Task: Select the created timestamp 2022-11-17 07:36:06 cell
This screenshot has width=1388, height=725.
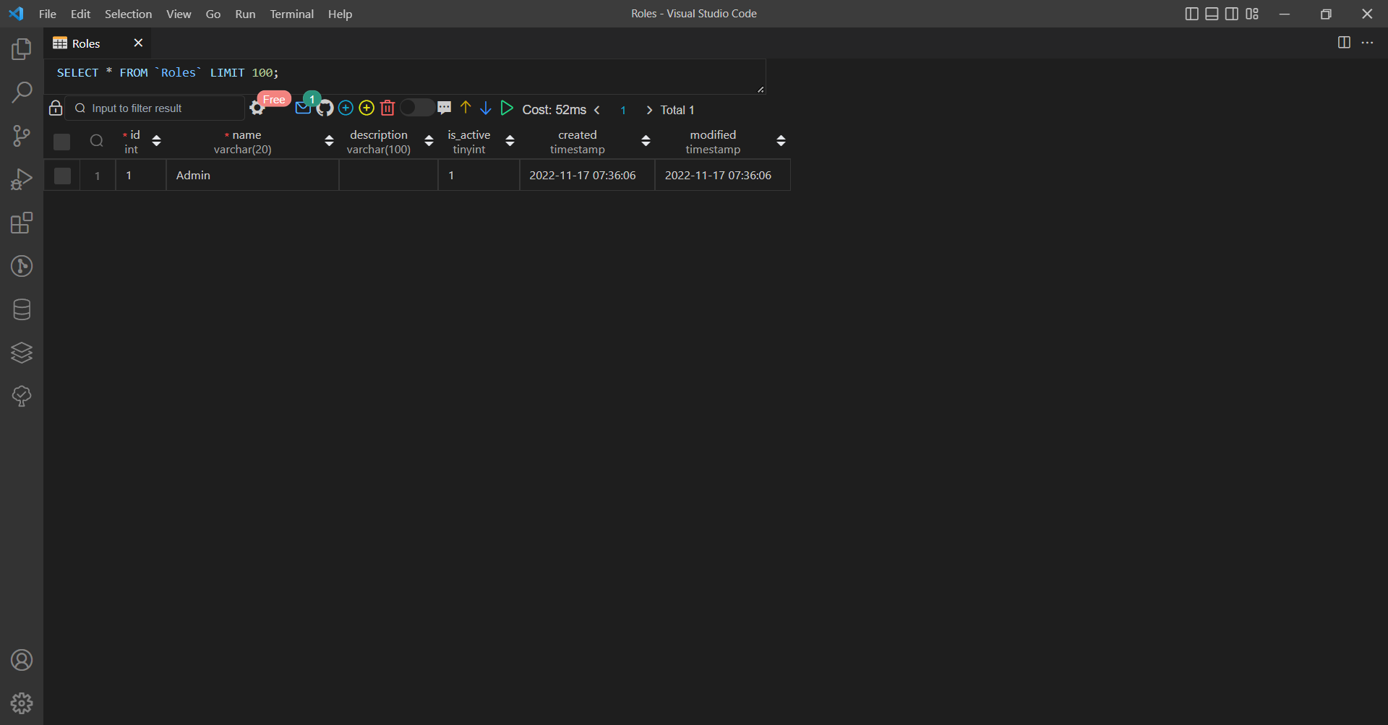Action: click(x=588, y=176)
